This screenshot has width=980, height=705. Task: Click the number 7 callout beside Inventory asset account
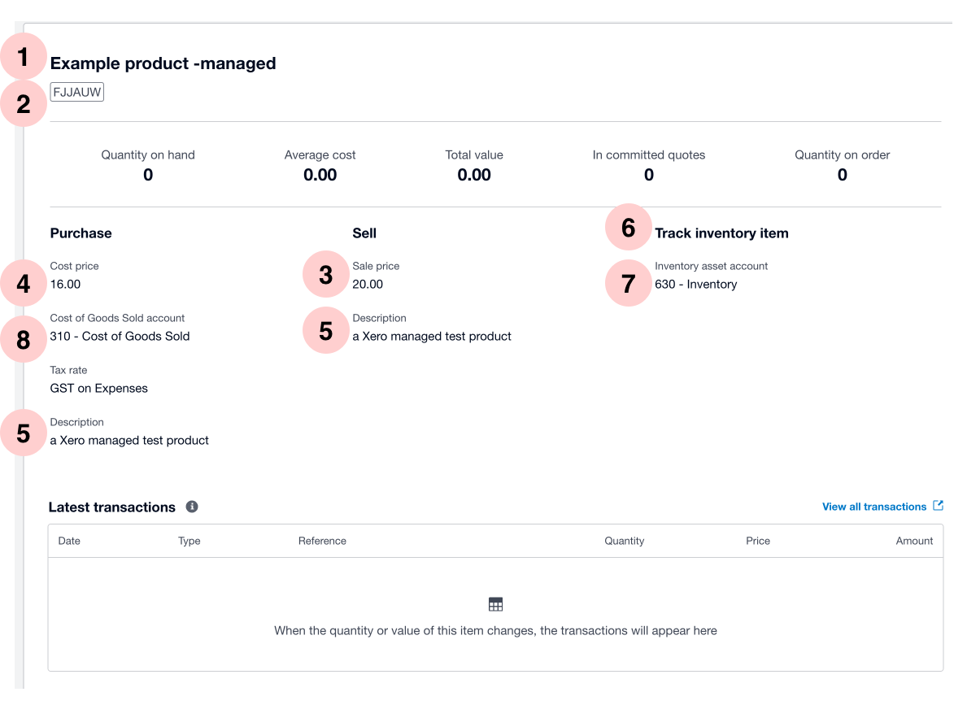click(628, 284)
